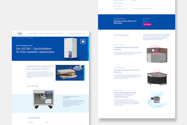Click the phone icon in contact banner

(x=143, y=19)
